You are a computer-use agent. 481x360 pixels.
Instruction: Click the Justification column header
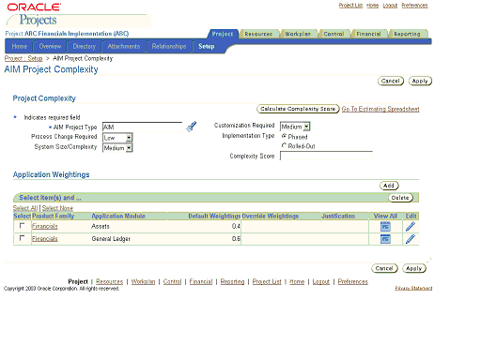(x=338, y=216)
